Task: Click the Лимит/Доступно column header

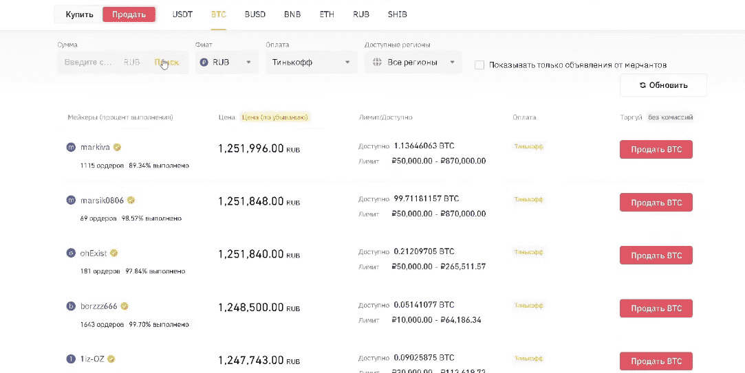Action: point(386,117)
